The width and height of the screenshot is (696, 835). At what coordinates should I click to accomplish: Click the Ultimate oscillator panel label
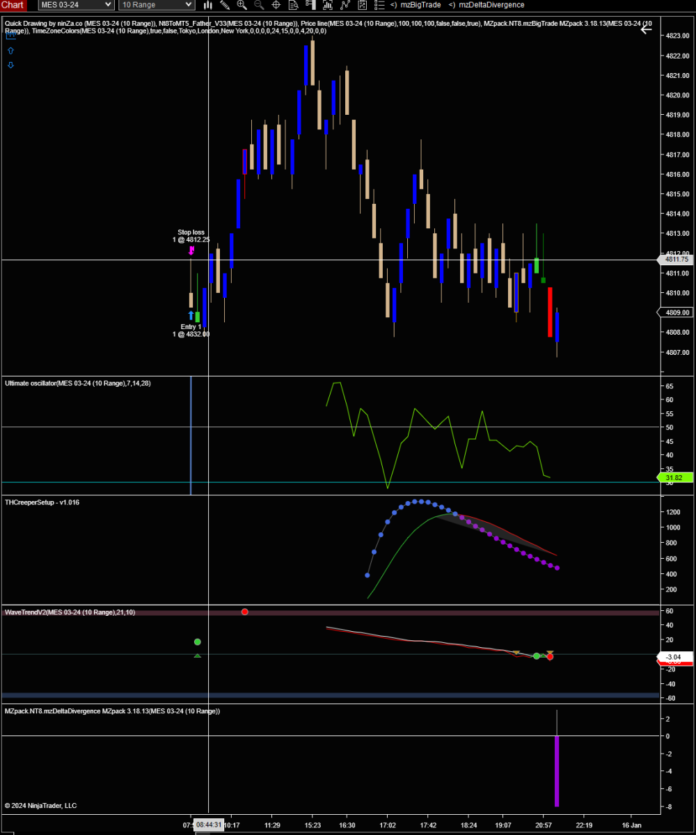pos(77,383)
